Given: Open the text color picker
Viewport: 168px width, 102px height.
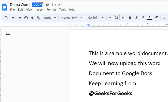Looking at the screenshot, I should point(149,18).
